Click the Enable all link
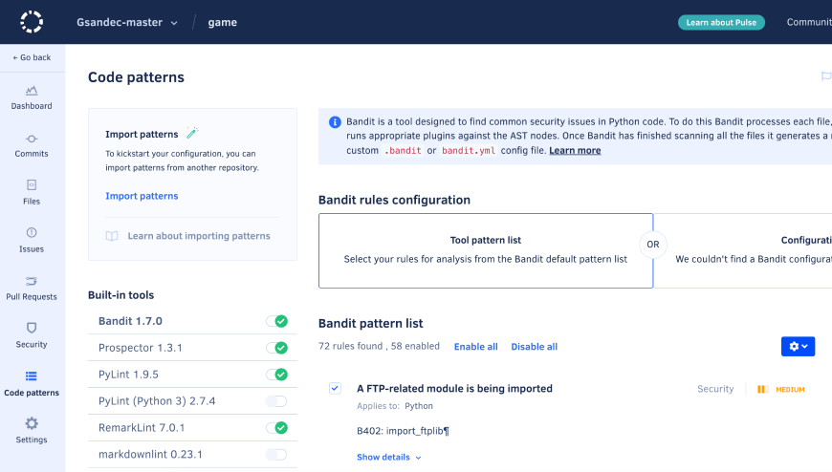 tap(475, 347)
